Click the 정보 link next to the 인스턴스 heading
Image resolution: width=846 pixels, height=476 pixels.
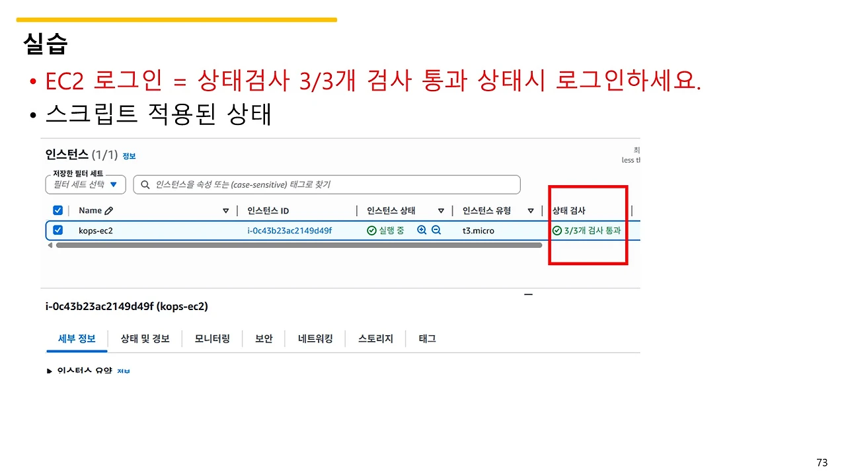coord(129,156)
